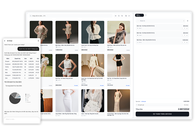This screenshot has height=131, width=196.
Task: Click the discount code Mã giảm giá field
Action: tap(152, 105)
